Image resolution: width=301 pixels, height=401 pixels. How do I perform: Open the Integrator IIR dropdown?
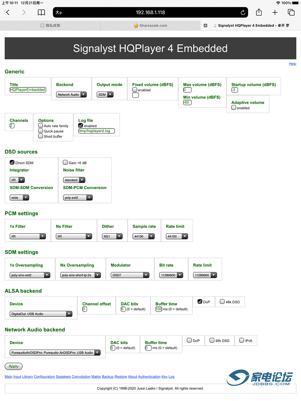pos(17,180)
